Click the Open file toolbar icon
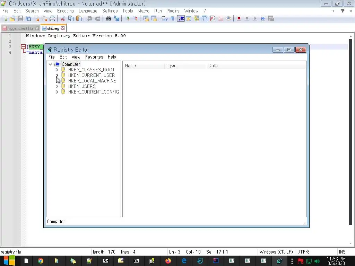Screen dimensions: 355x266 [12, 19]
